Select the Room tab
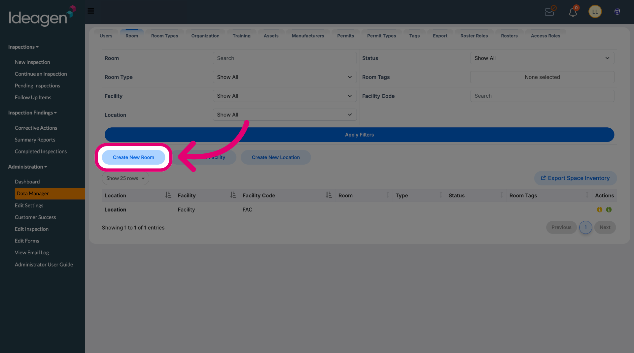Viewport: 634px width, 353px height. (x=132, y=36)
